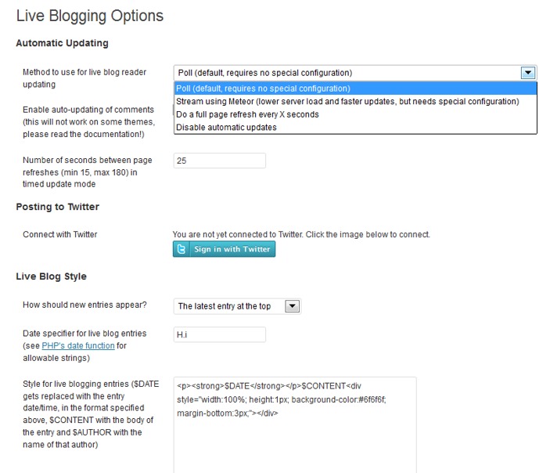The height and width of the screenshot is (473, 550).
Task: Click the arrow on new entries dropdown
Action: (x=293, y=306)
